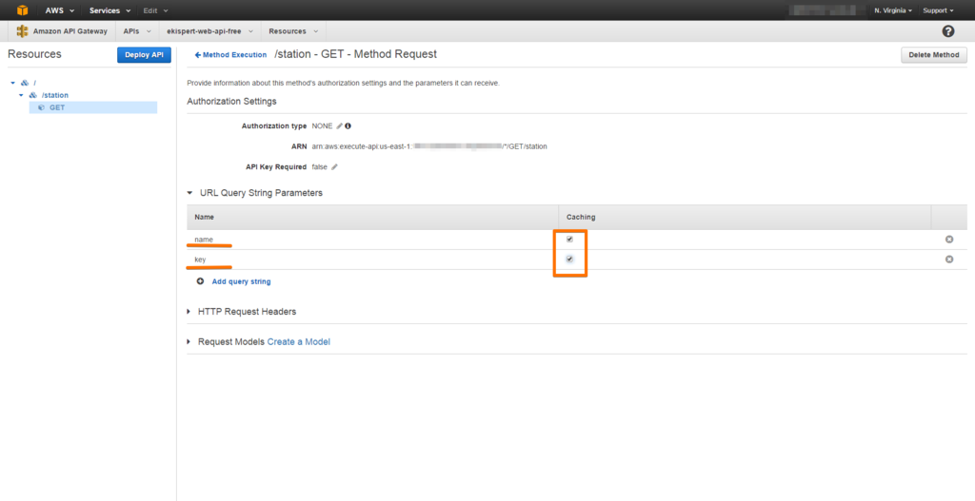The image size is (975, 501).
Task: Click the ARN value text
Action: coord(429,146)
